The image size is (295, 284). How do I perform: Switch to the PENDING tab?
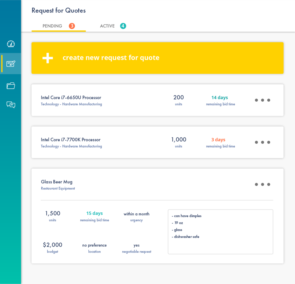(x=59, y=26)
